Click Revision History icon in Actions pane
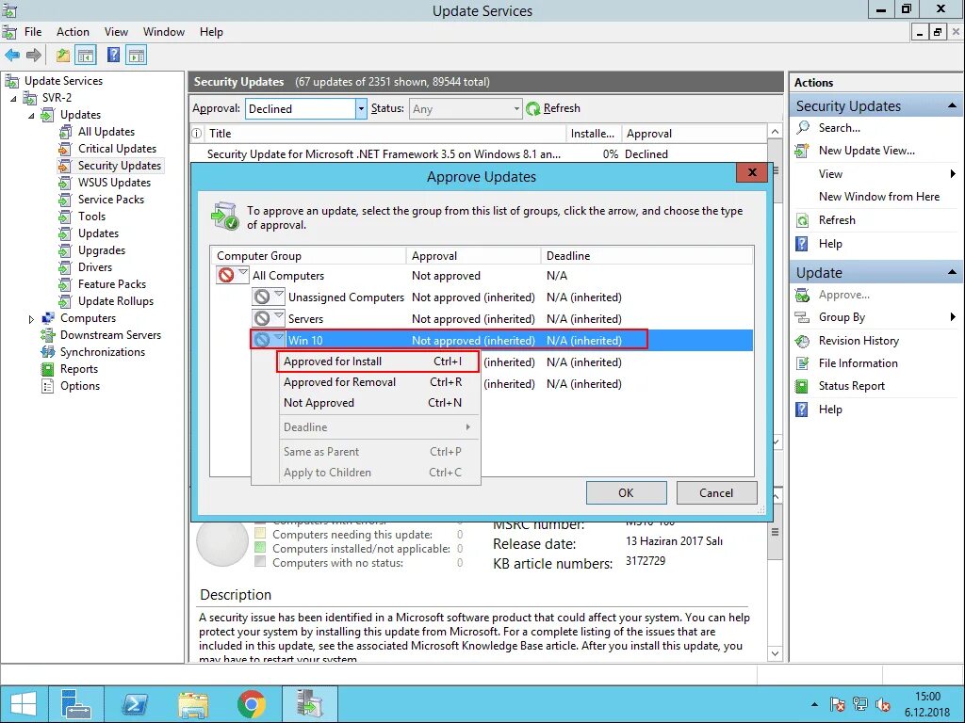 click(803, 341)
